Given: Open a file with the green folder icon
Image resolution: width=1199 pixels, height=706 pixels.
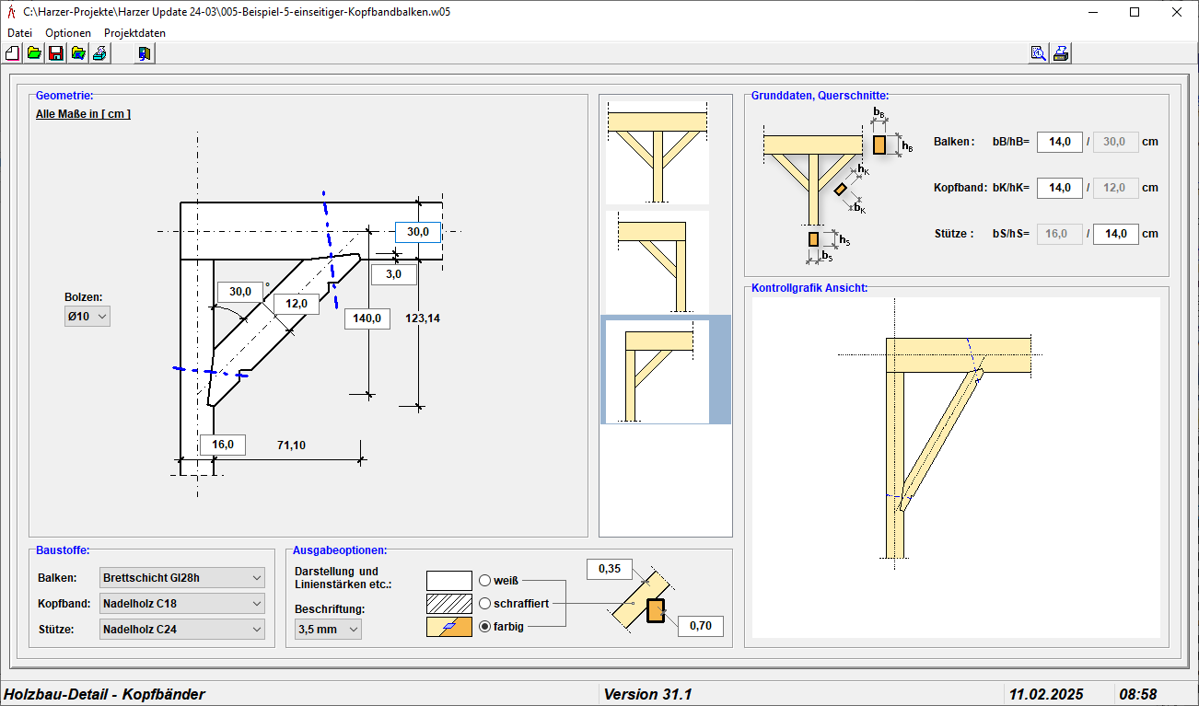Looking at the screenshot, I should (x=34, y=53).
